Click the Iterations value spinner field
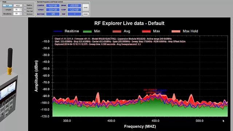The height and width of the screenshot is (131, 233). click(17, 14)
